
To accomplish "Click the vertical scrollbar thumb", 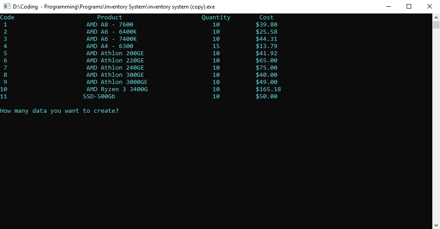I will pos(436,25).
